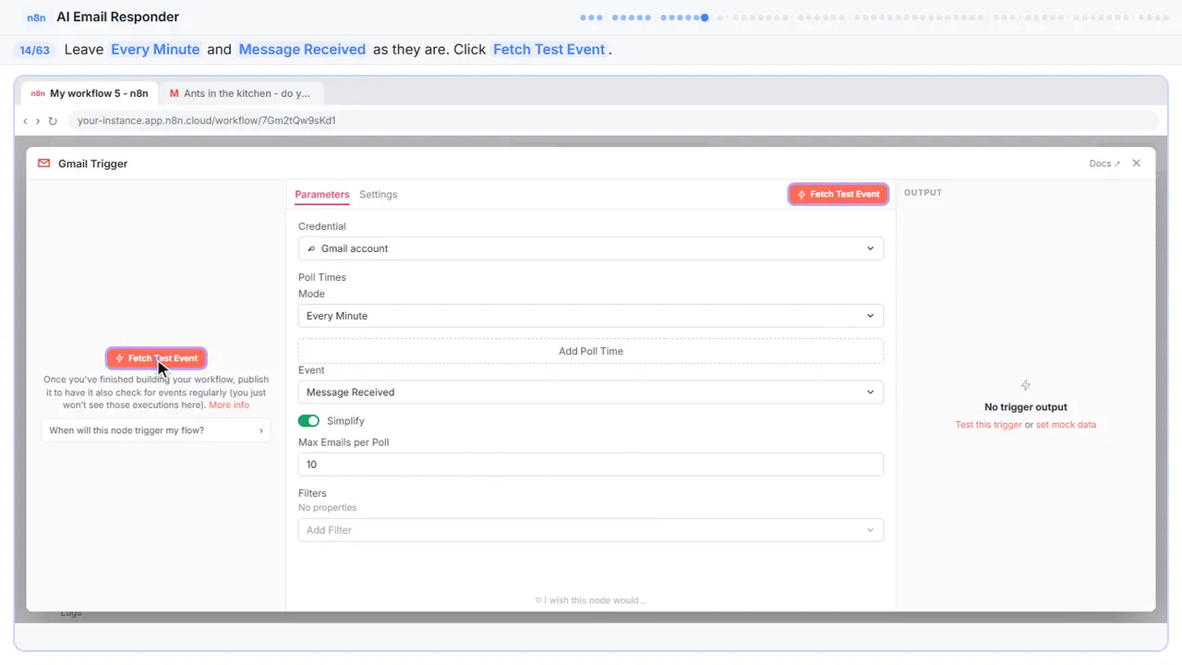
Task: Click Test this trigger link
Action: click(x=989, y=425)
